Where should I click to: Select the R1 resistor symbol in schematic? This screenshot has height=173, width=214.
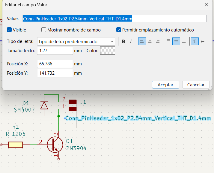click(15, 145)
